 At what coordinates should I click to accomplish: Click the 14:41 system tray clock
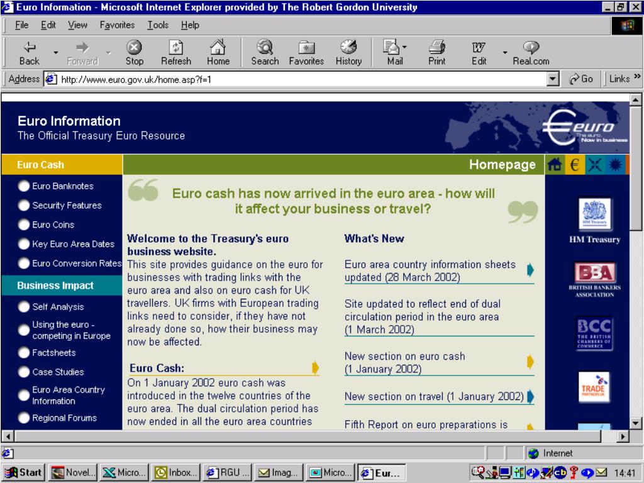tap(625, 473)
